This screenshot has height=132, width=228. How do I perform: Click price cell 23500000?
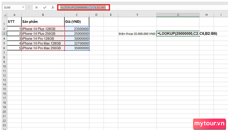77,29
